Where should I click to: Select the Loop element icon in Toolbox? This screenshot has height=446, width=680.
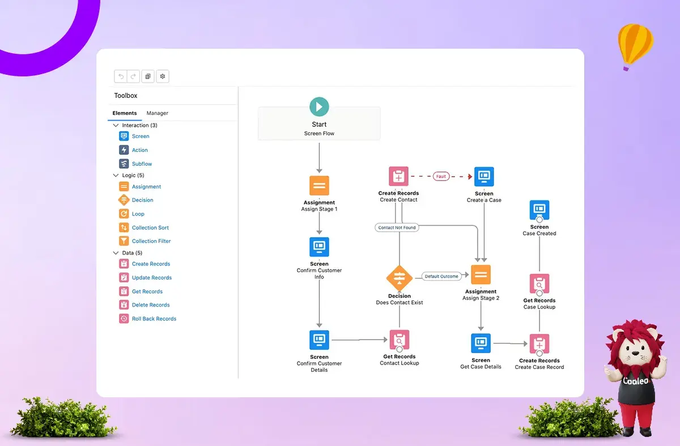tap(124, 213)
